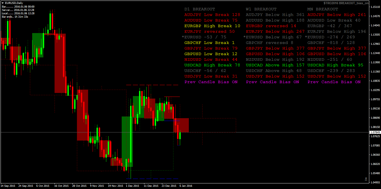Select EURJPY Below High 196 row

(x=337, y=32)
